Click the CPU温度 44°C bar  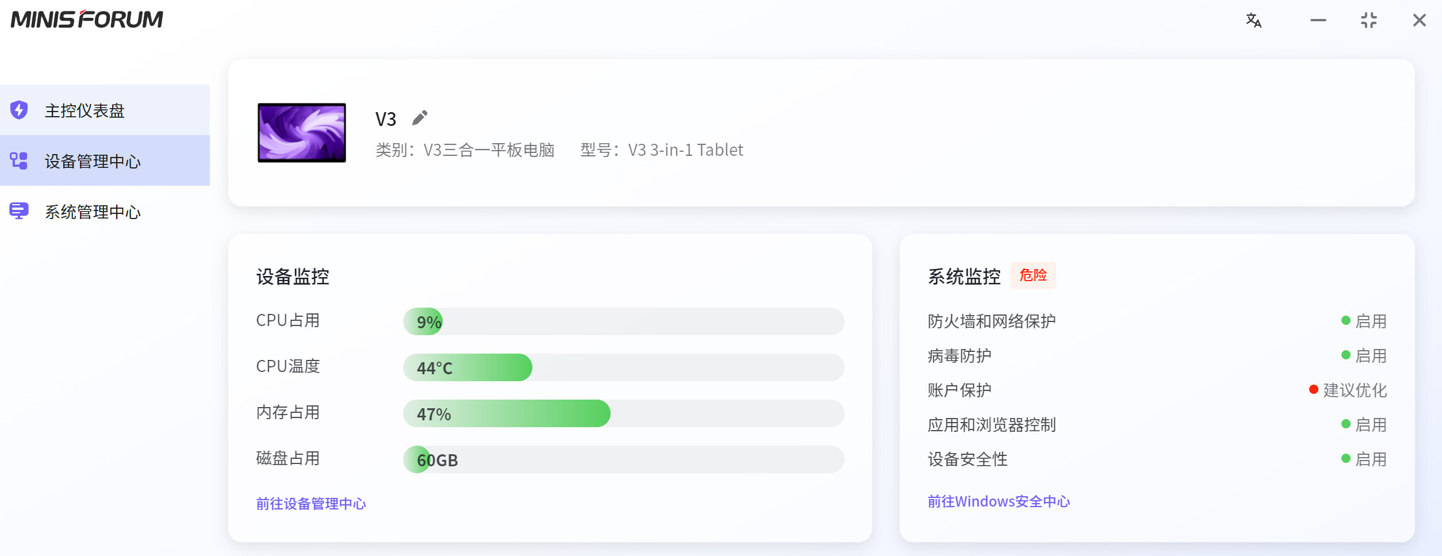coord(623,367)
